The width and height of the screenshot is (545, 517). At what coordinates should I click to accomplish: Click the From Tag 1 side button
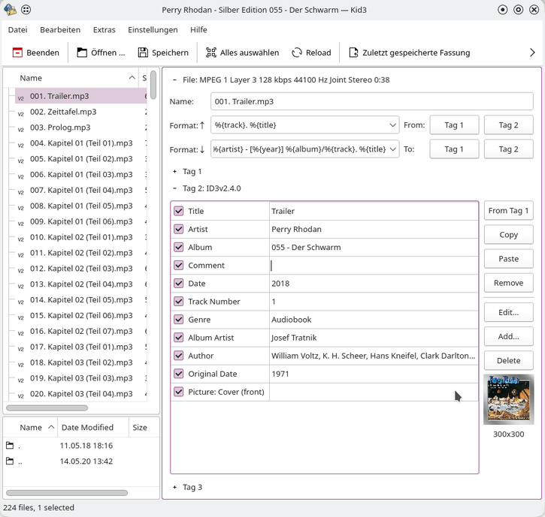[508, 211]
